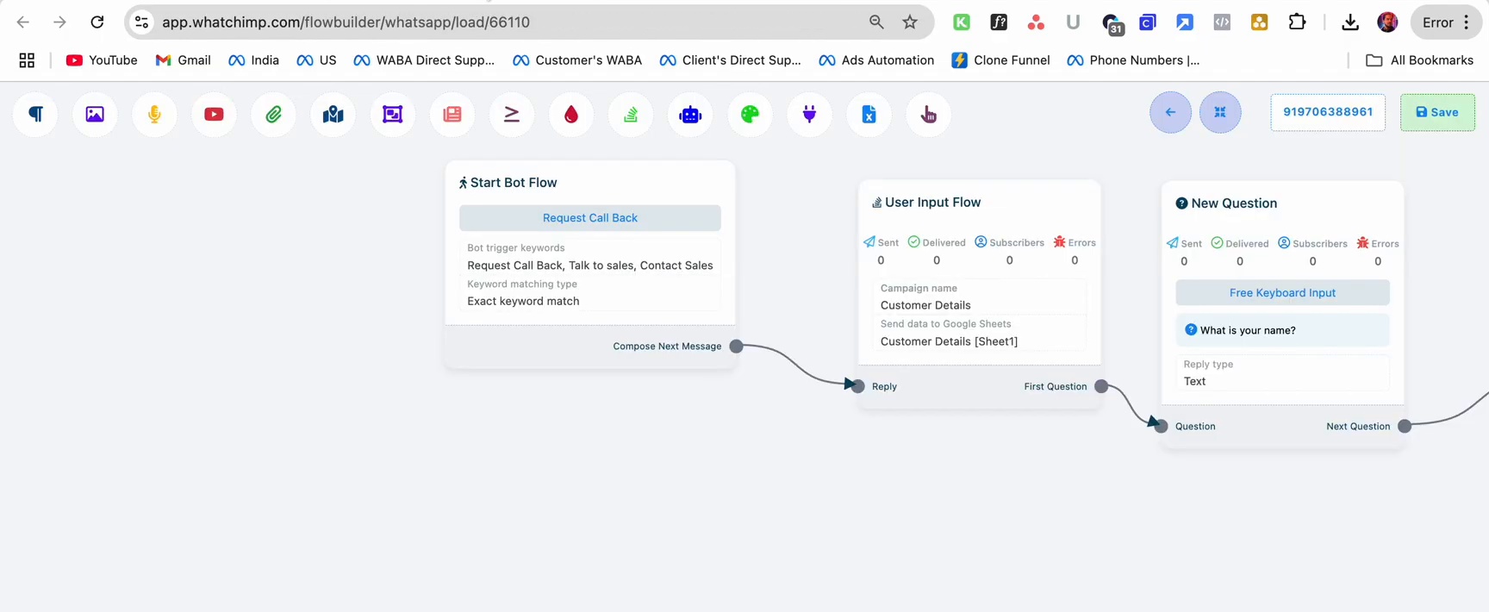The height and width of the screenshot is (612, 1489).
Task: Open the site information icon in address bar
Action: pos(142,22)
